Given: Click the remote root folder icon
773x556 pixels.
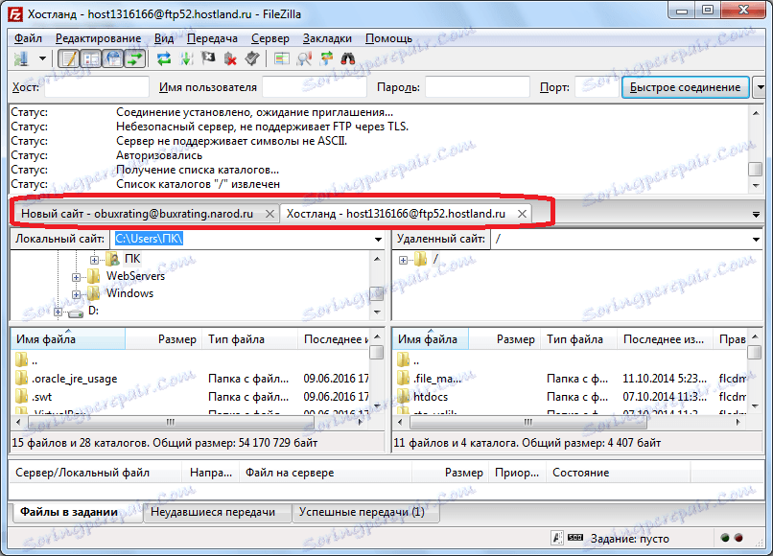Looking at the screenshot, I should click(420, 259).
